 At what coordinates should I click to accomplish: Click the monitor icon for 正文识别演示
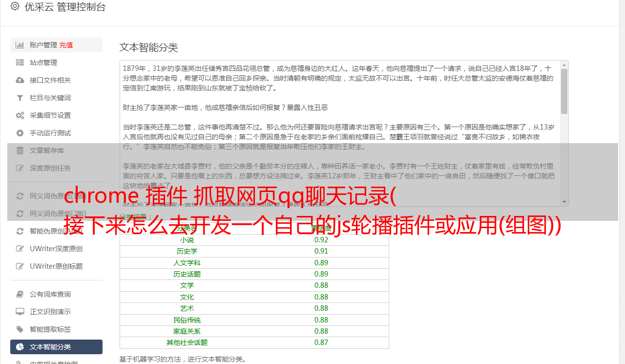pyautogui.click(x=20, y=312)
